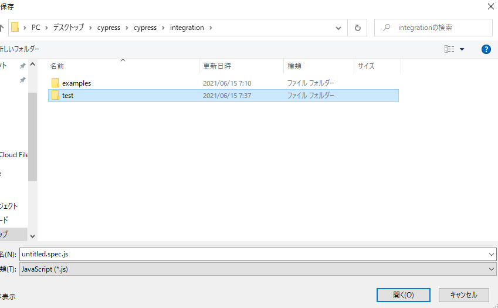Click ファイル フォルダー type of examples row

click(x=311, y=83)
